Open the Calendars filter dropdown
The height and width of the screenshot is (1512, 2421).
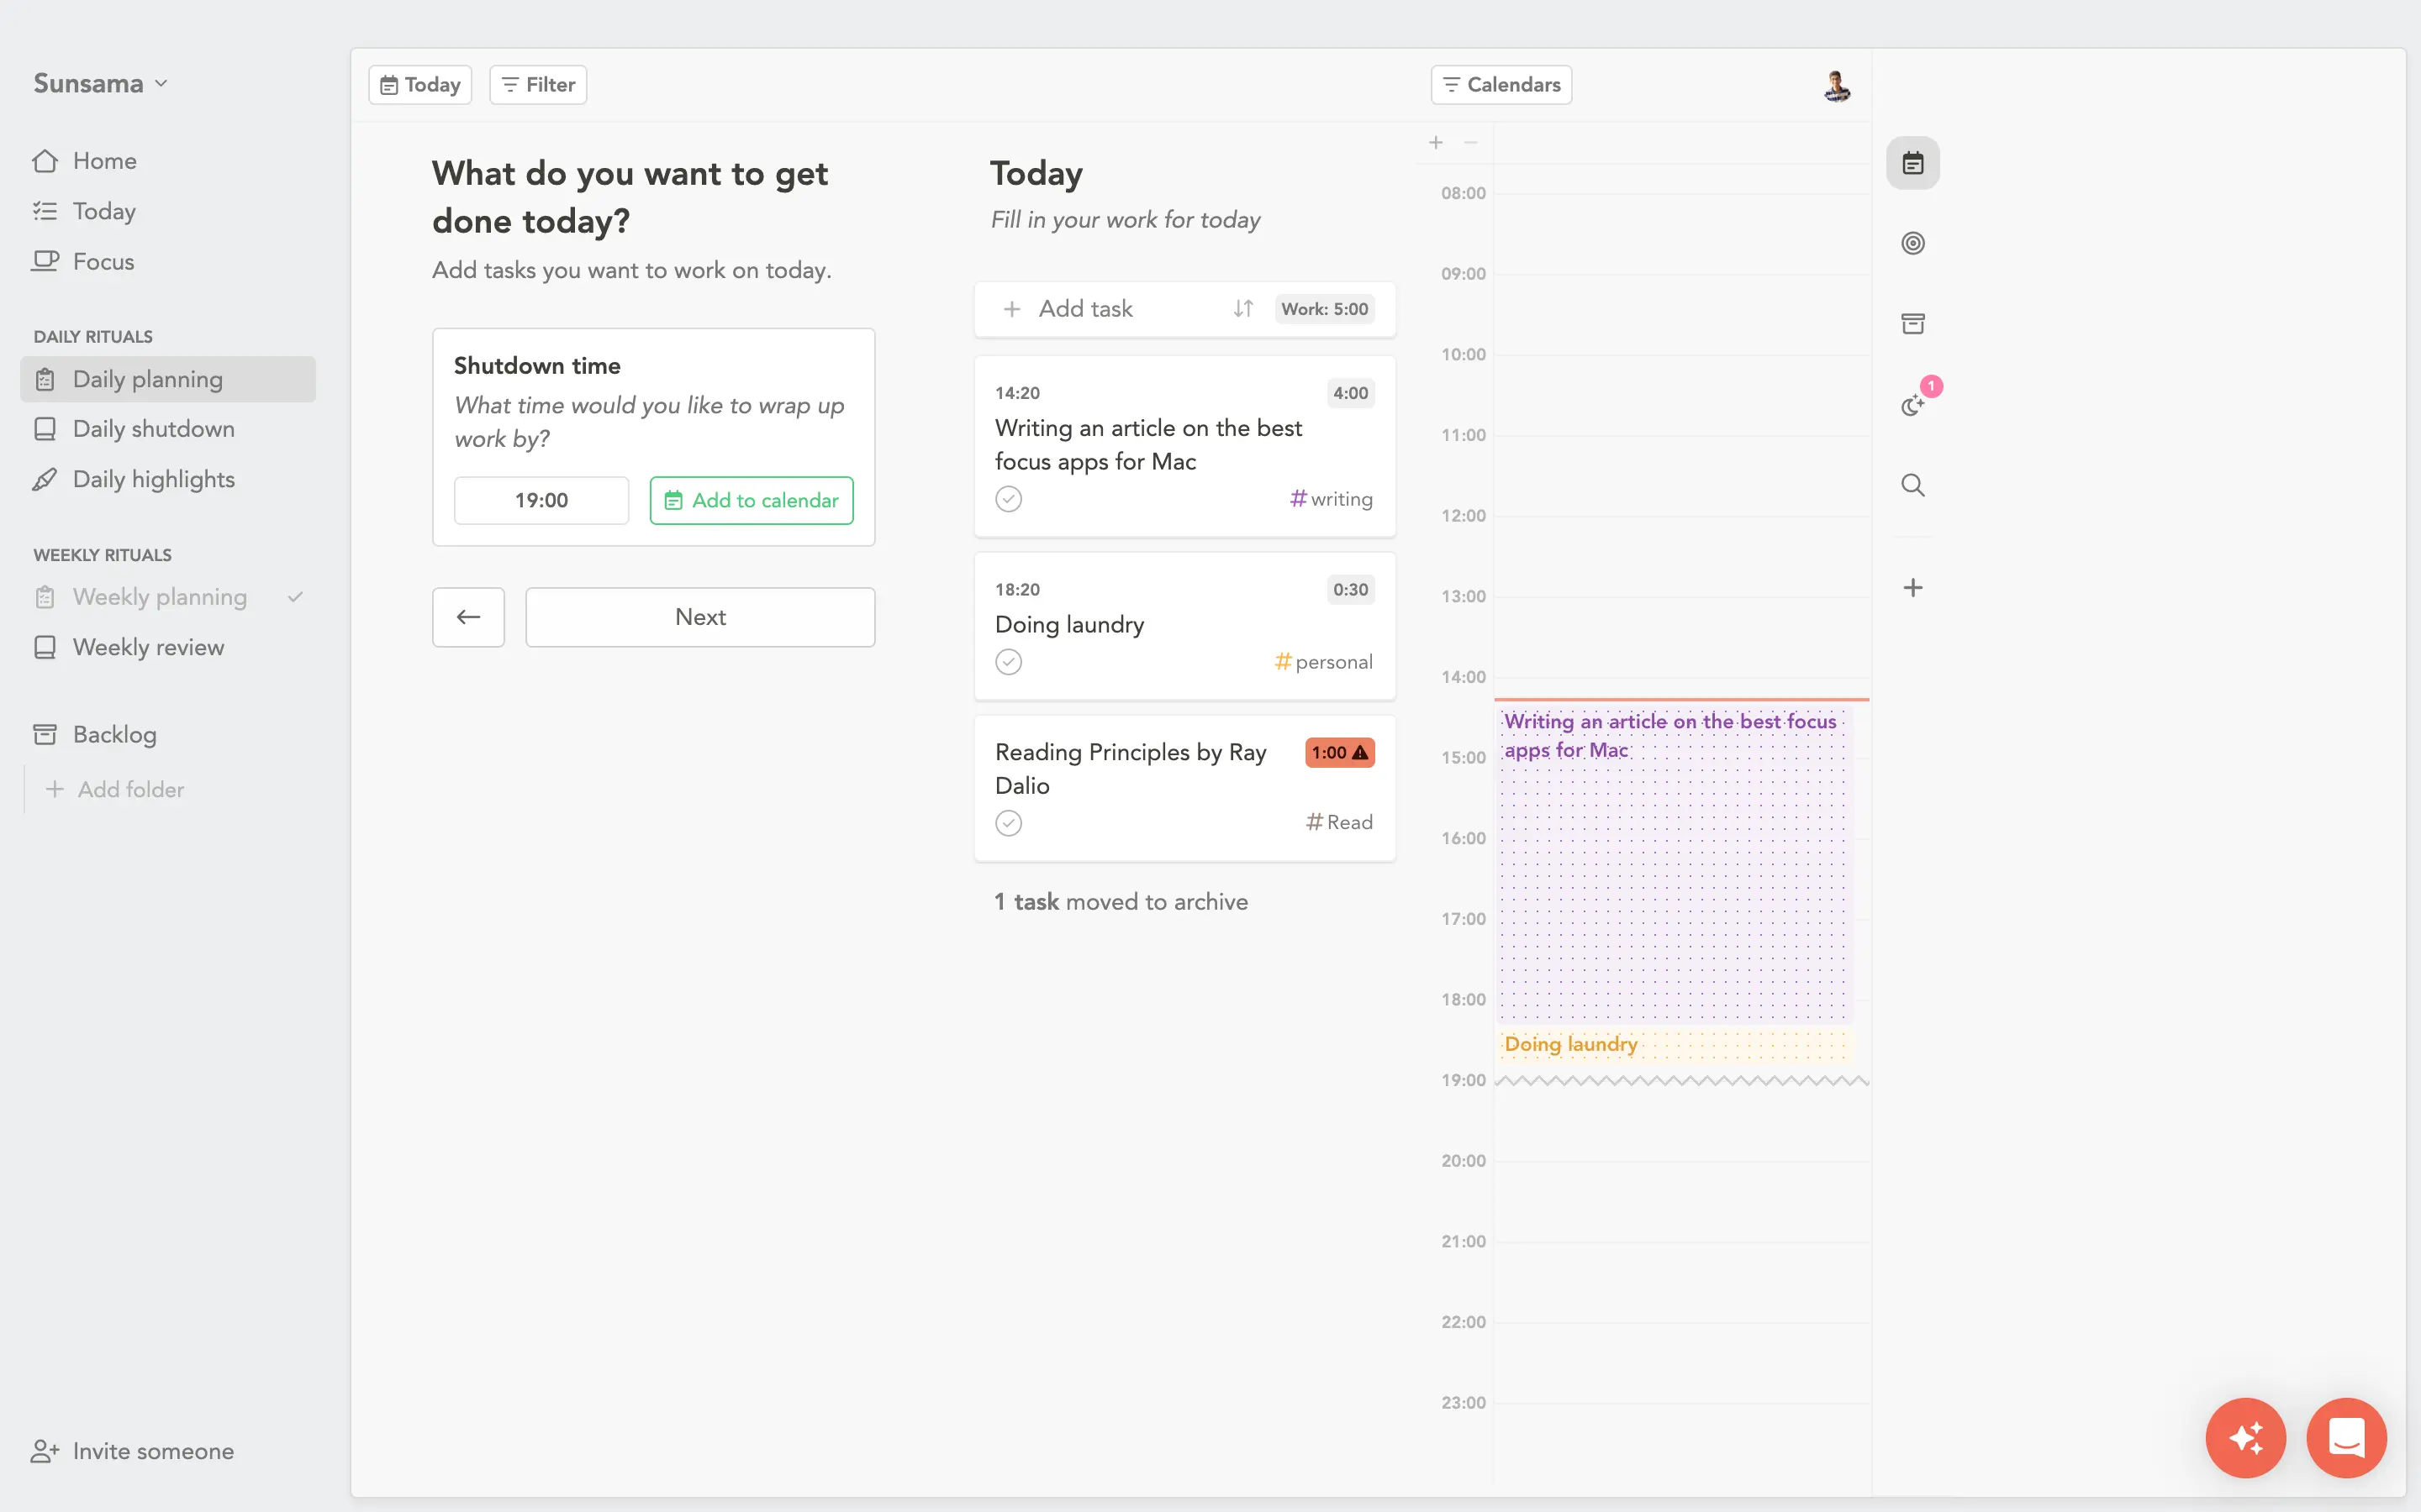pyautogui.click(x=1501, y=85)
